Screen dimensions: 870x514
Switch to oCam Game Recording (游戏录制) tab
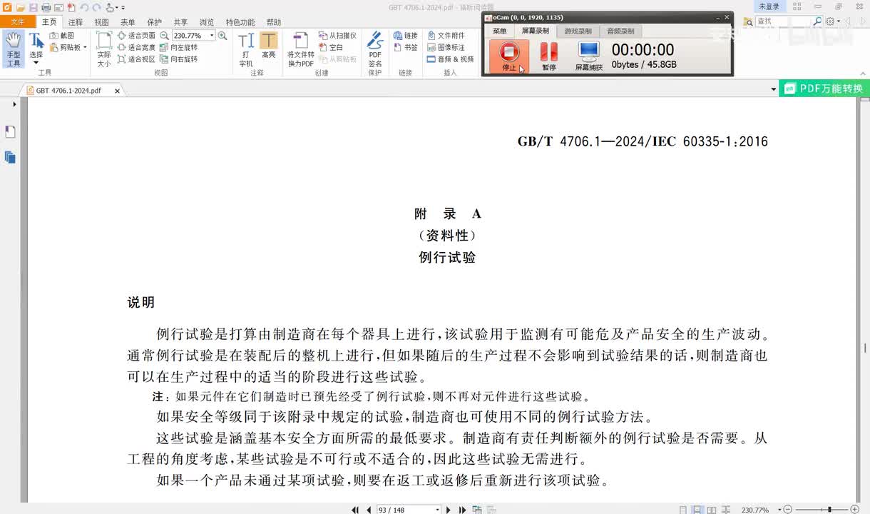pyautogui.click(x=578, y=31)
